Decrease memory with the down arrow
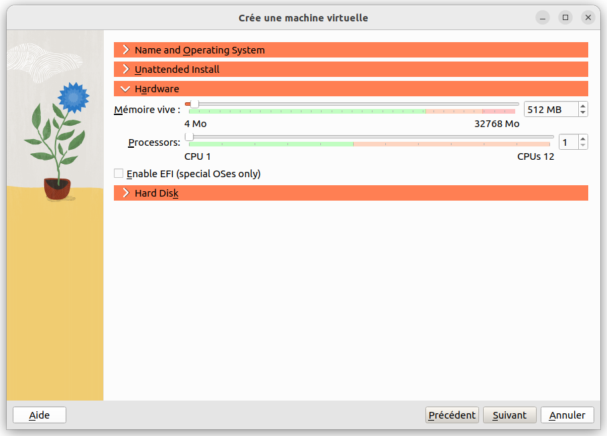This screenshot has height=436, width=607. click(x=583, y=113)
